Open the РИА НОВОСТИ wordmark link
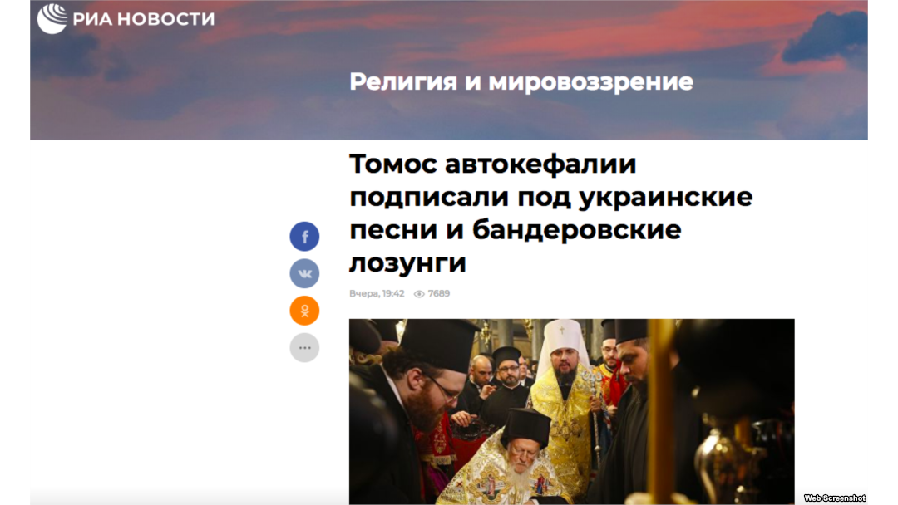898x505 pixels. (144, 19)
